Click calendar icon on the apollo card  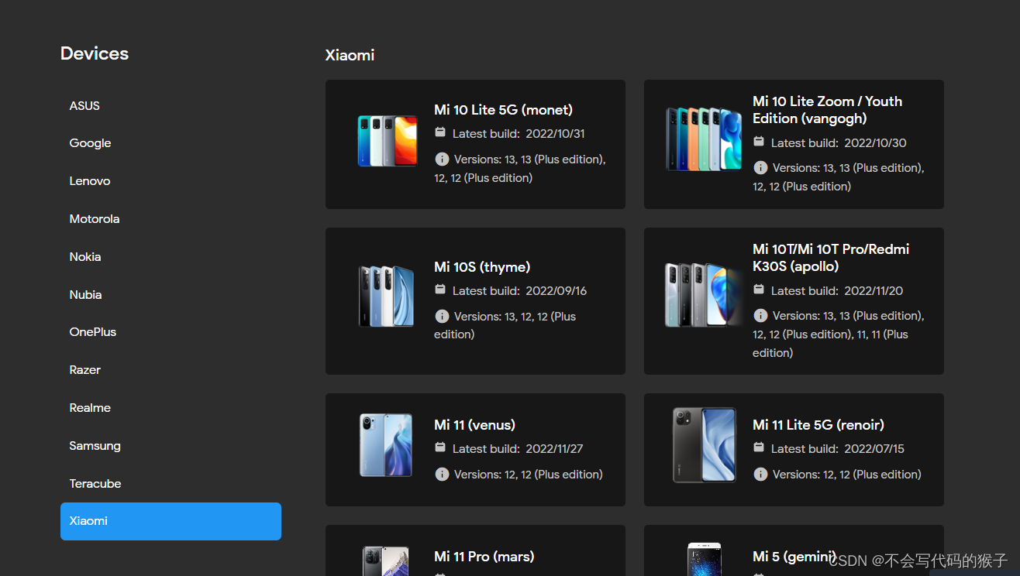(x=759, y=290)
